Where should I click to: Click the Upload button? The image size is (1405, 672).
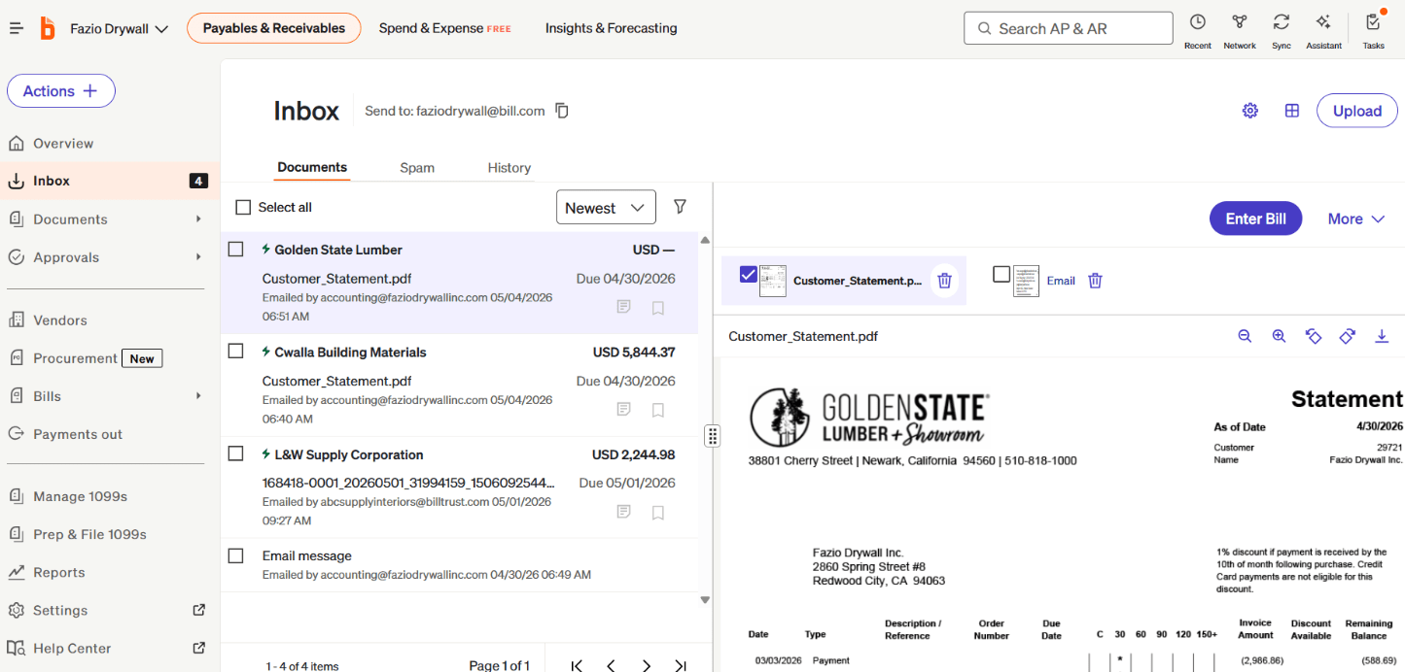(1357, 111)
